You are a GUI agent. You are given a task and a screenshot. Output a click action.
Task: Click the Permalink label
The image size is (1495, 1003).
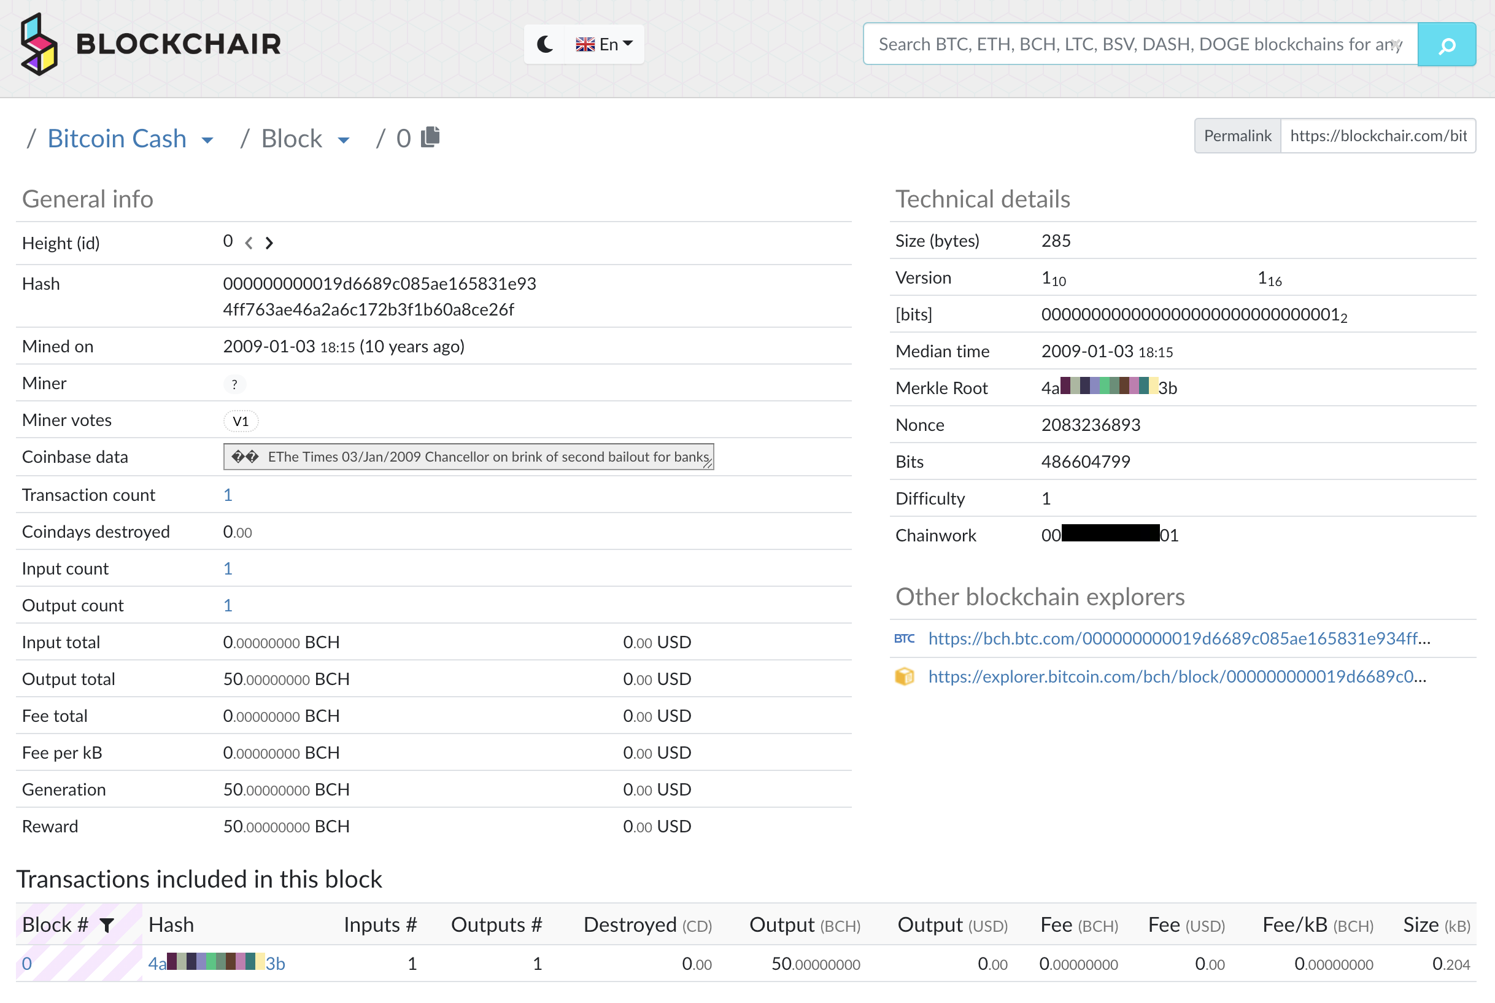pyautogui.click(x=1237, y=136)
